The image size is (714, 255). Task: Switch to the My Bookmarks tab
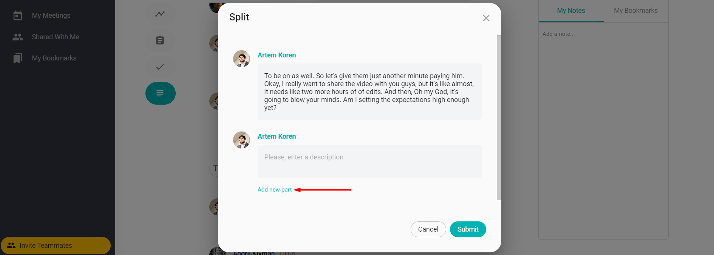coord(635,11)
